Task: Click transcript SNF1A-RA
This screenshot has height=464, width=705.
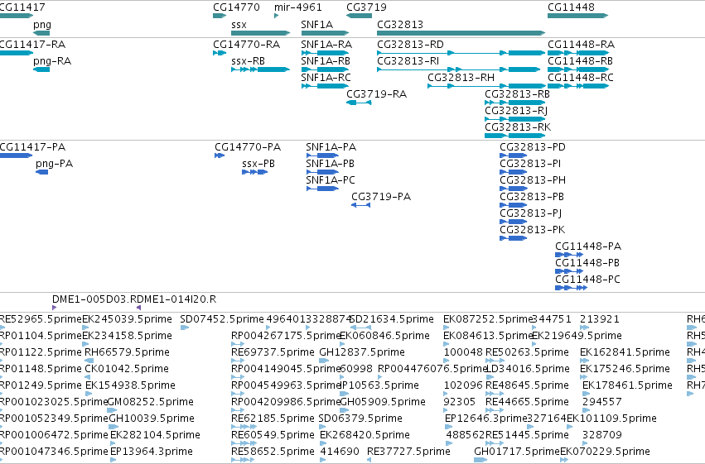Action: pyautogui.click(x=325, y=53)
